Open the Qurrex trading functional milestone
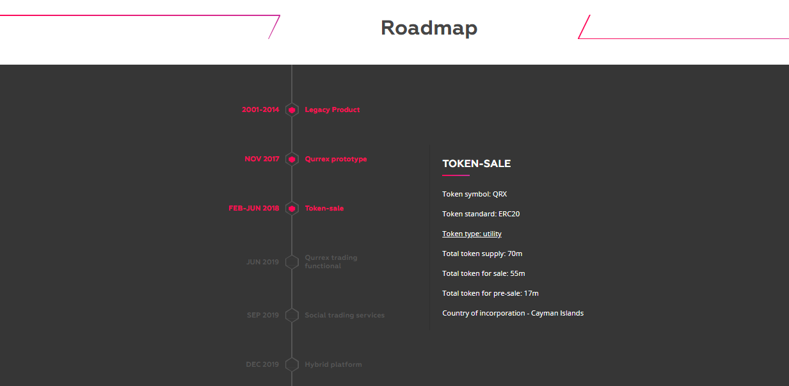This screenshot has width=789, height=386. click(x=331, y=262)
